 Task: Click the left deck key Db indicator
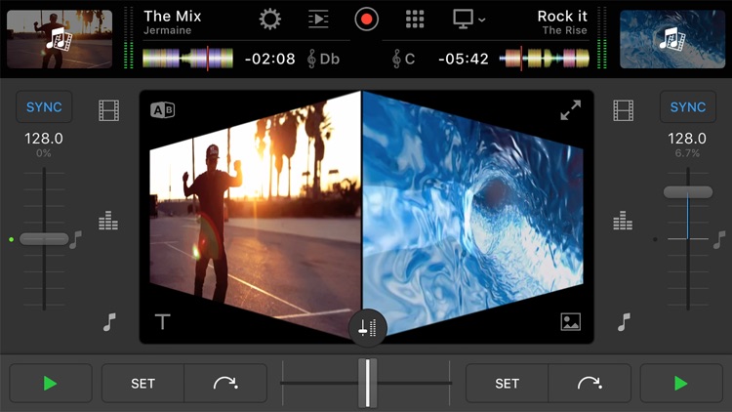(323, 59)
